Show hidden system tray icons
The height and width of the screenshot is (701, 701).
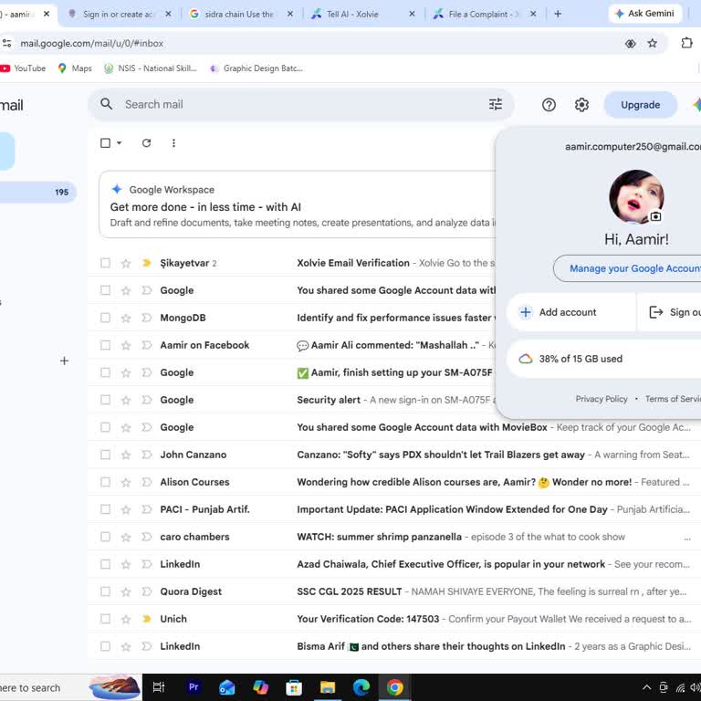(x=646, y=687)
